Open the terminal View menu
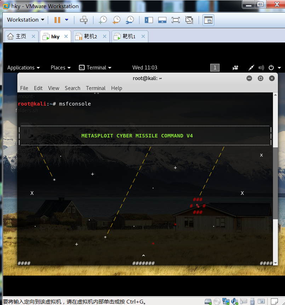The image size is (285, 305). (53, 88)
